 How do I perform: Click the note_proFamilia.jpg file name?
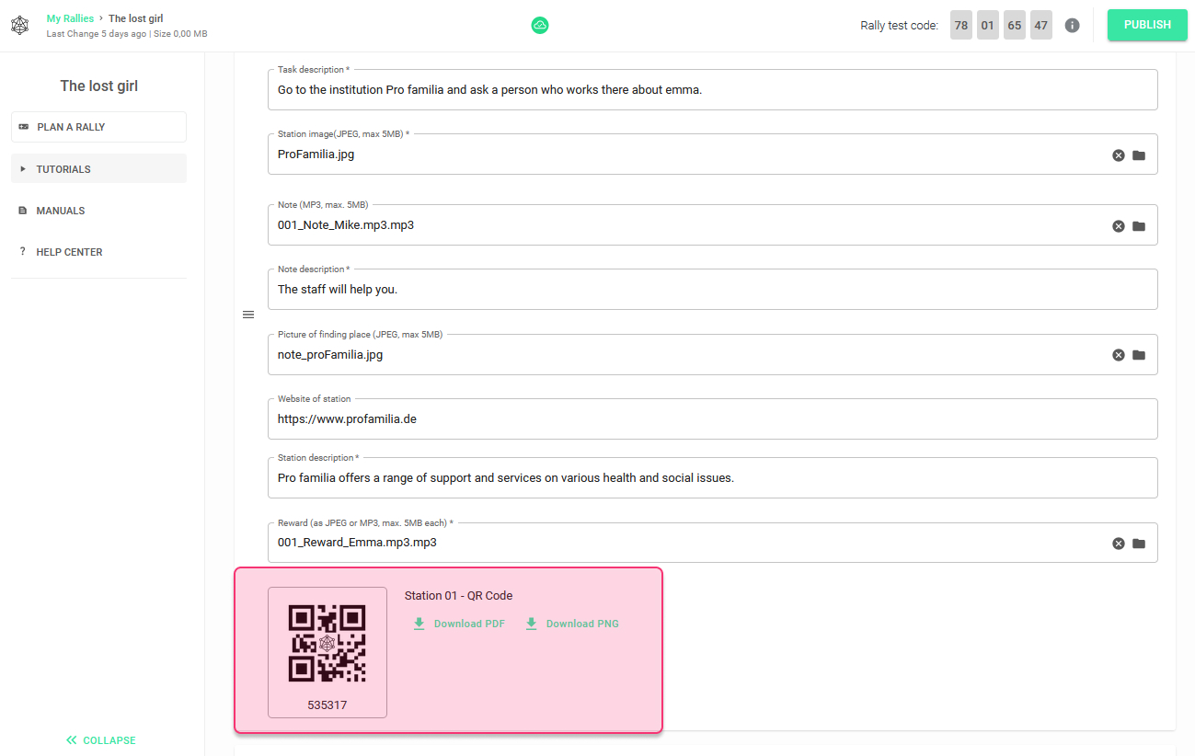point(330,354)
